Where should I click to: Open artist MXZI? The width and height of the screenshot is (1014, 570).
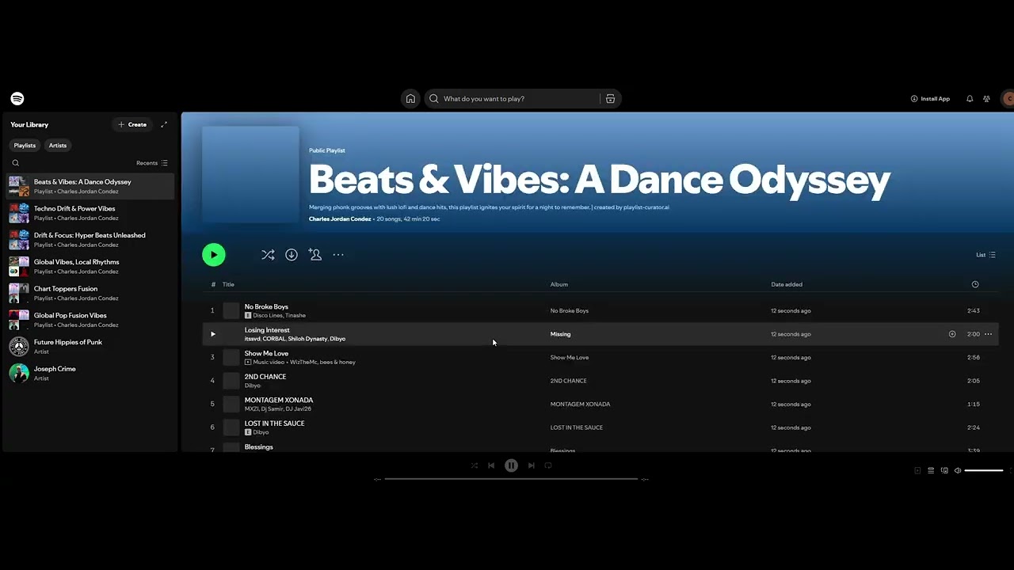(252, 409)
